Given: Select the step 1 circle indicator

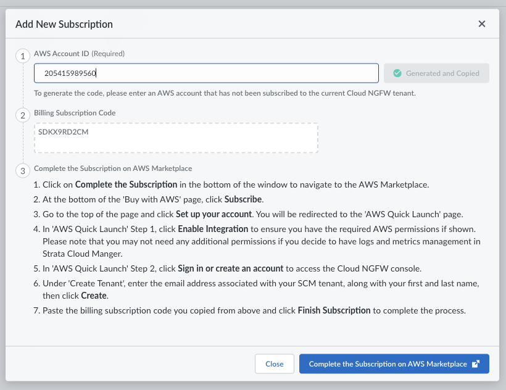Looking at the screenshot, I should (x=23, y=56).
